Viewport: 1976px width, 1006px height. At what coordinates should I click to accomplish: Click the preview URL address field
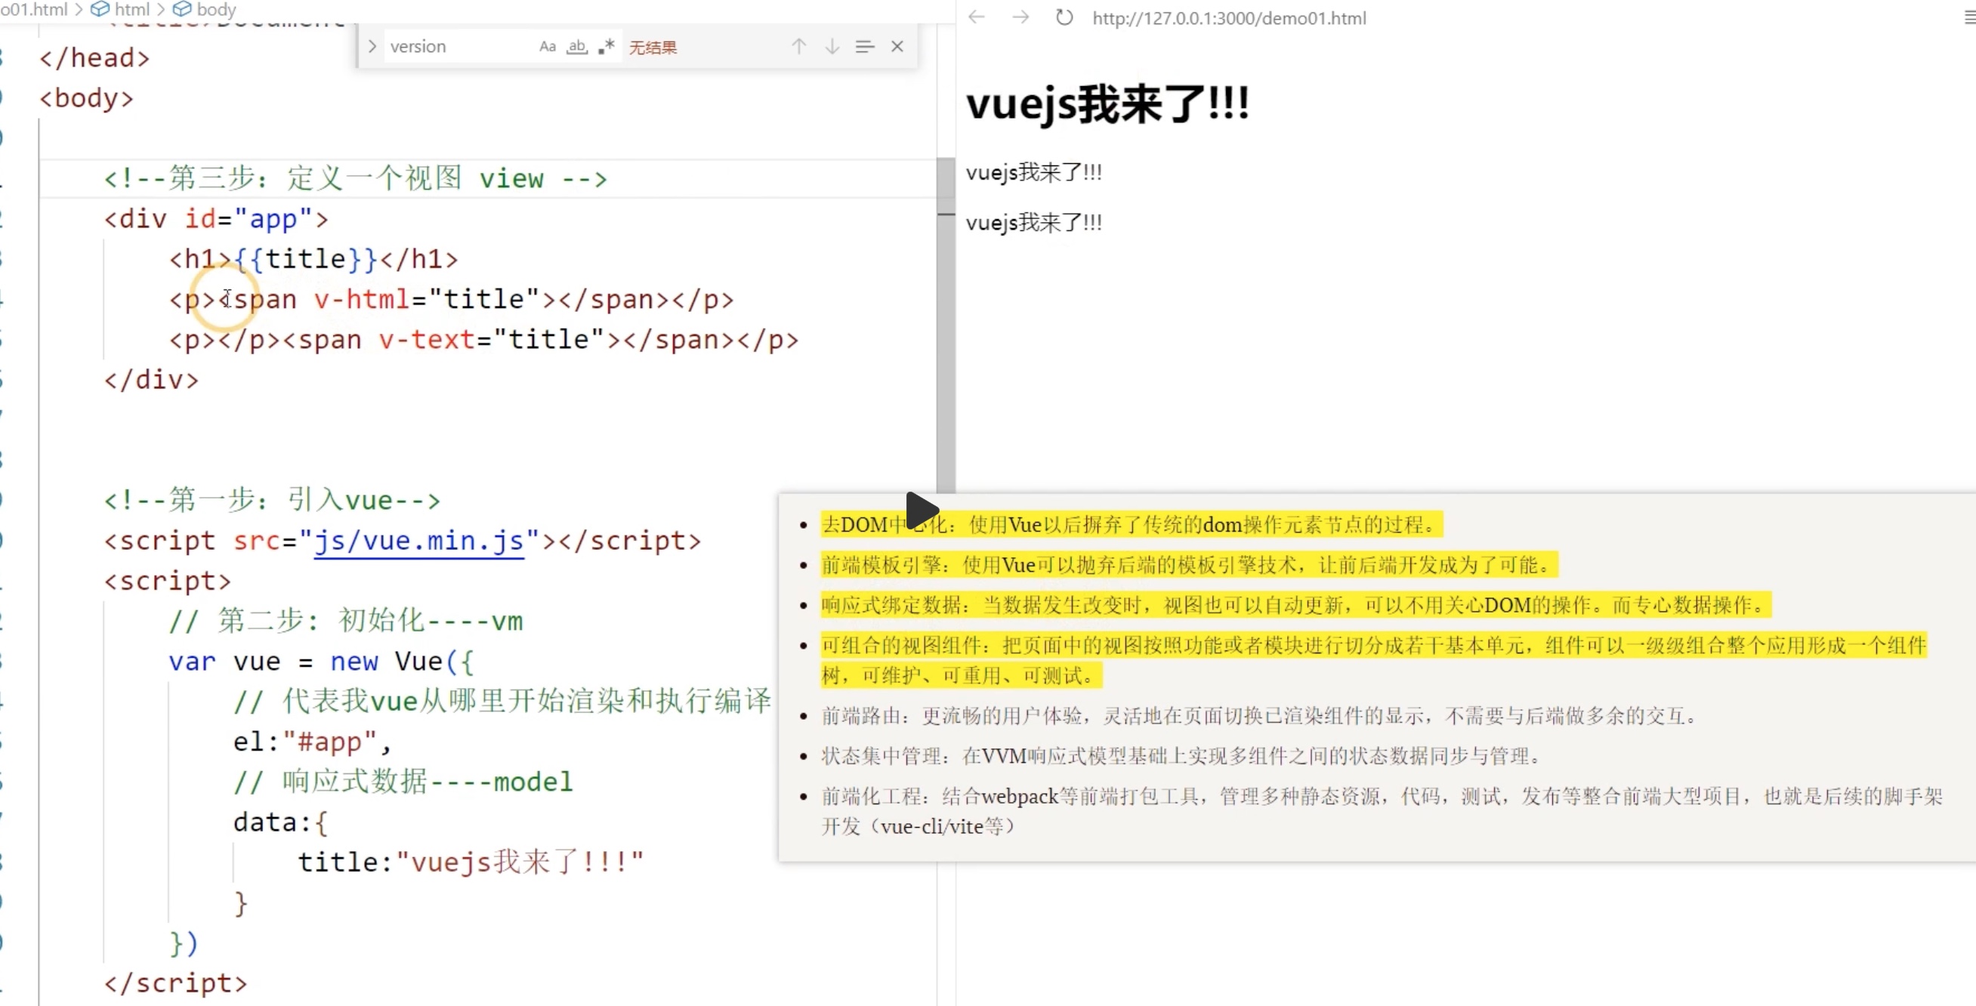[x=1230, y=17]
